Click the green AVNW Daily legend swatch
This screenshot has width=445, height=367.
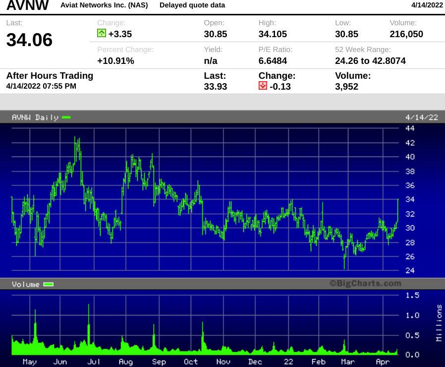66,117
